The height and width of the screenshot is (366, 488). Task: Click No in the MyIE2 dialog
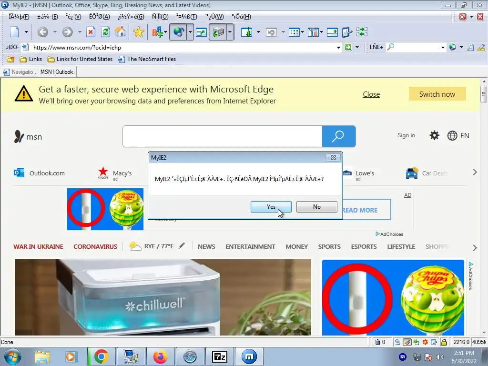click(x=317, y=207)
